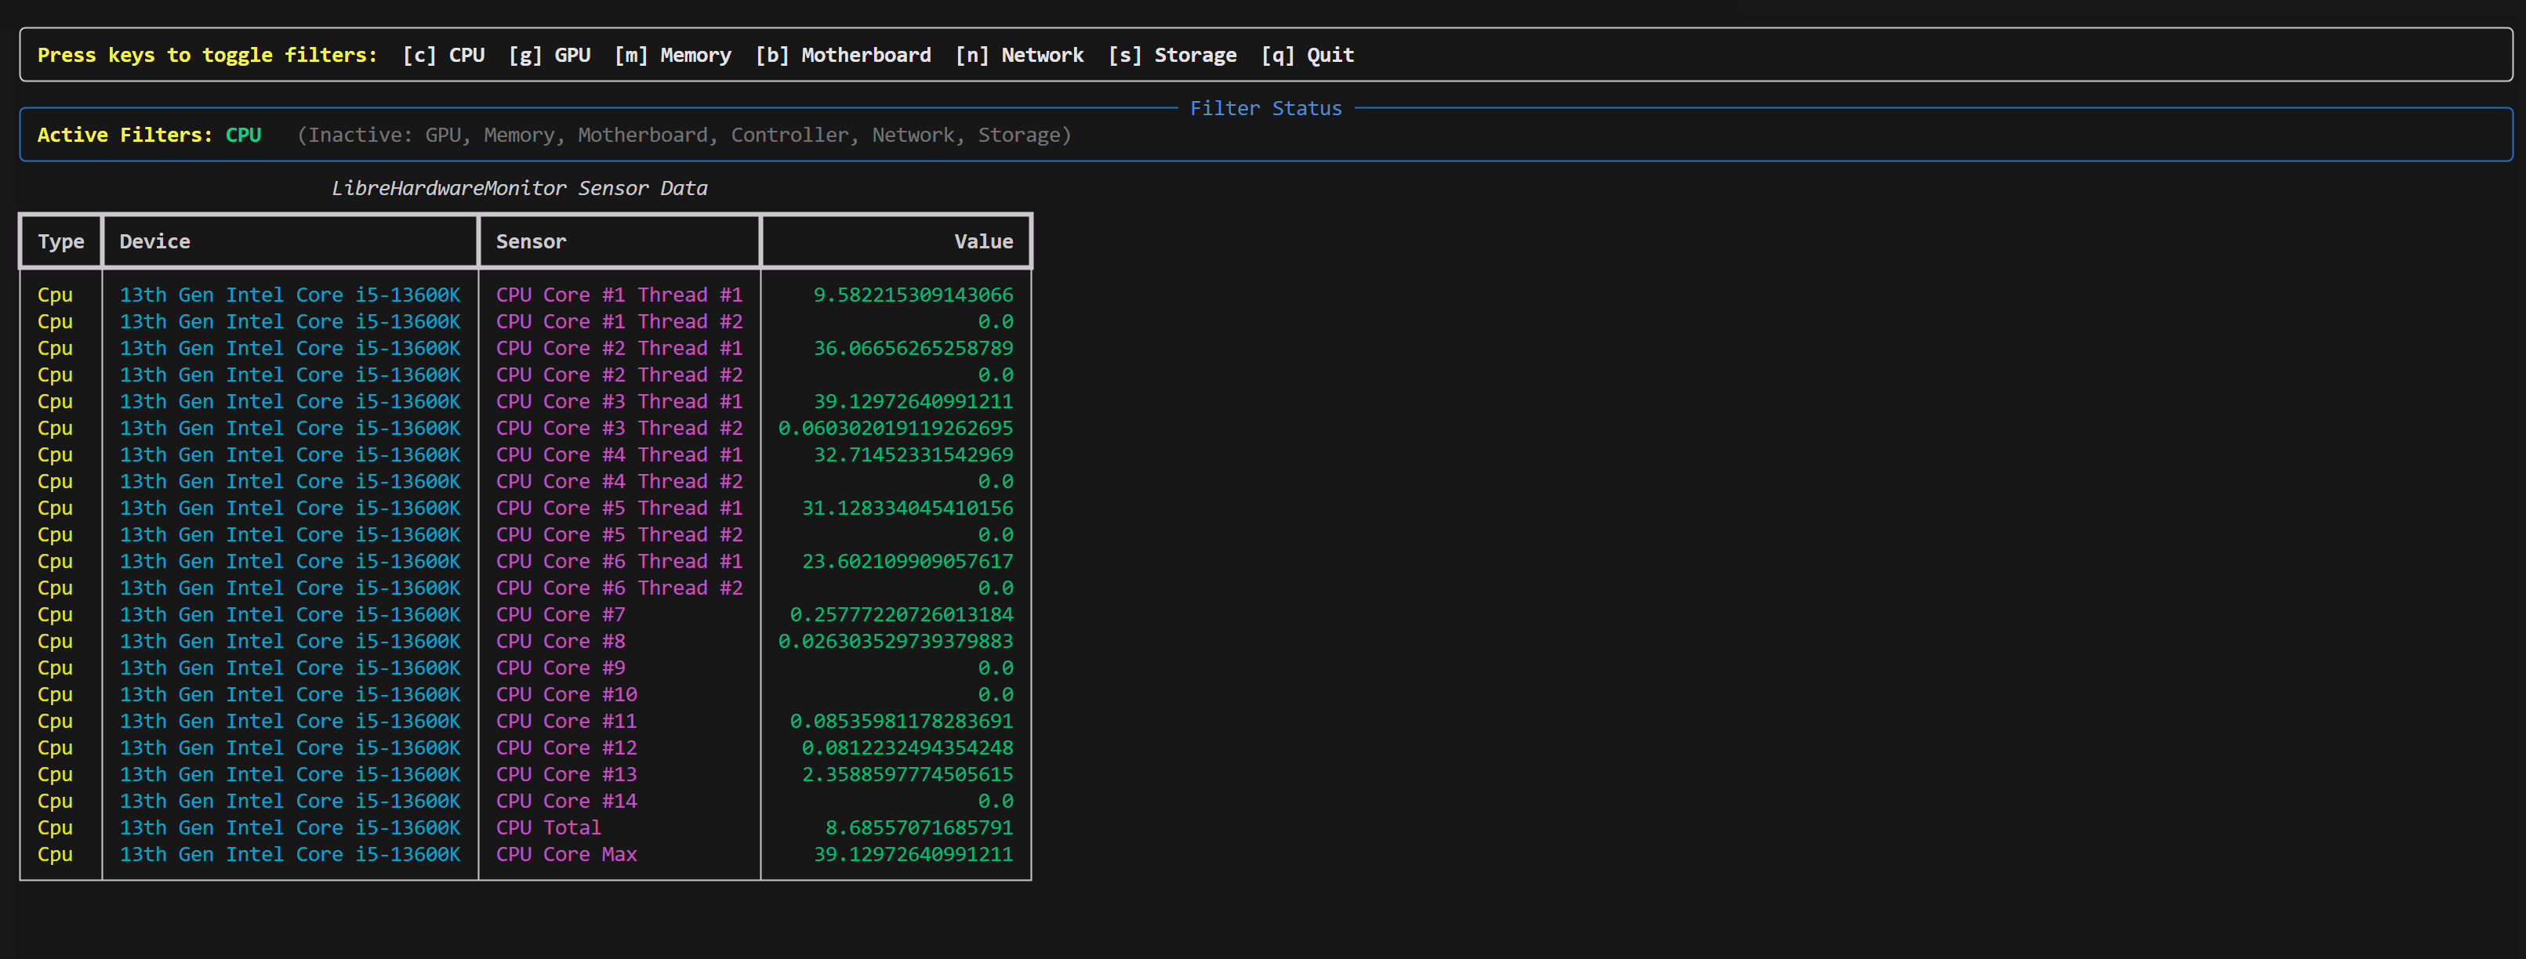Click the 8.68557071685791 value
The height and width of the screenshot is (959, 2526).
click(919, 827)
